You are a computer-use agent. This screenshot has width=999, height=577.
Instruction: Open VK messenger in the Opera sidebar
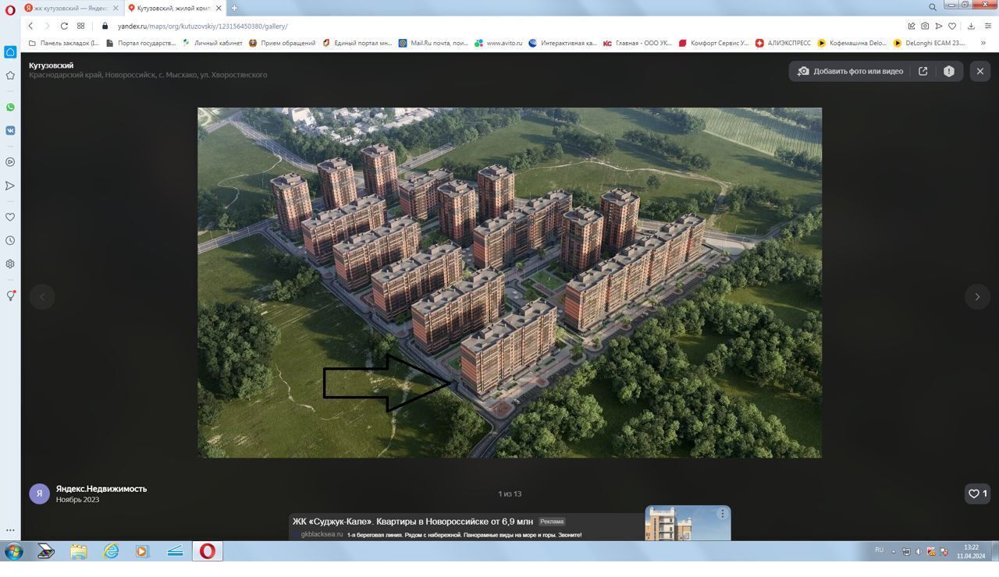tap(10, 130)
